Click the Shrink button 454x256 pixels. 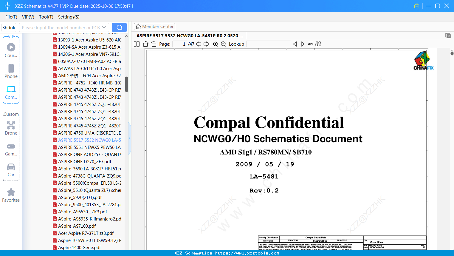9,27
